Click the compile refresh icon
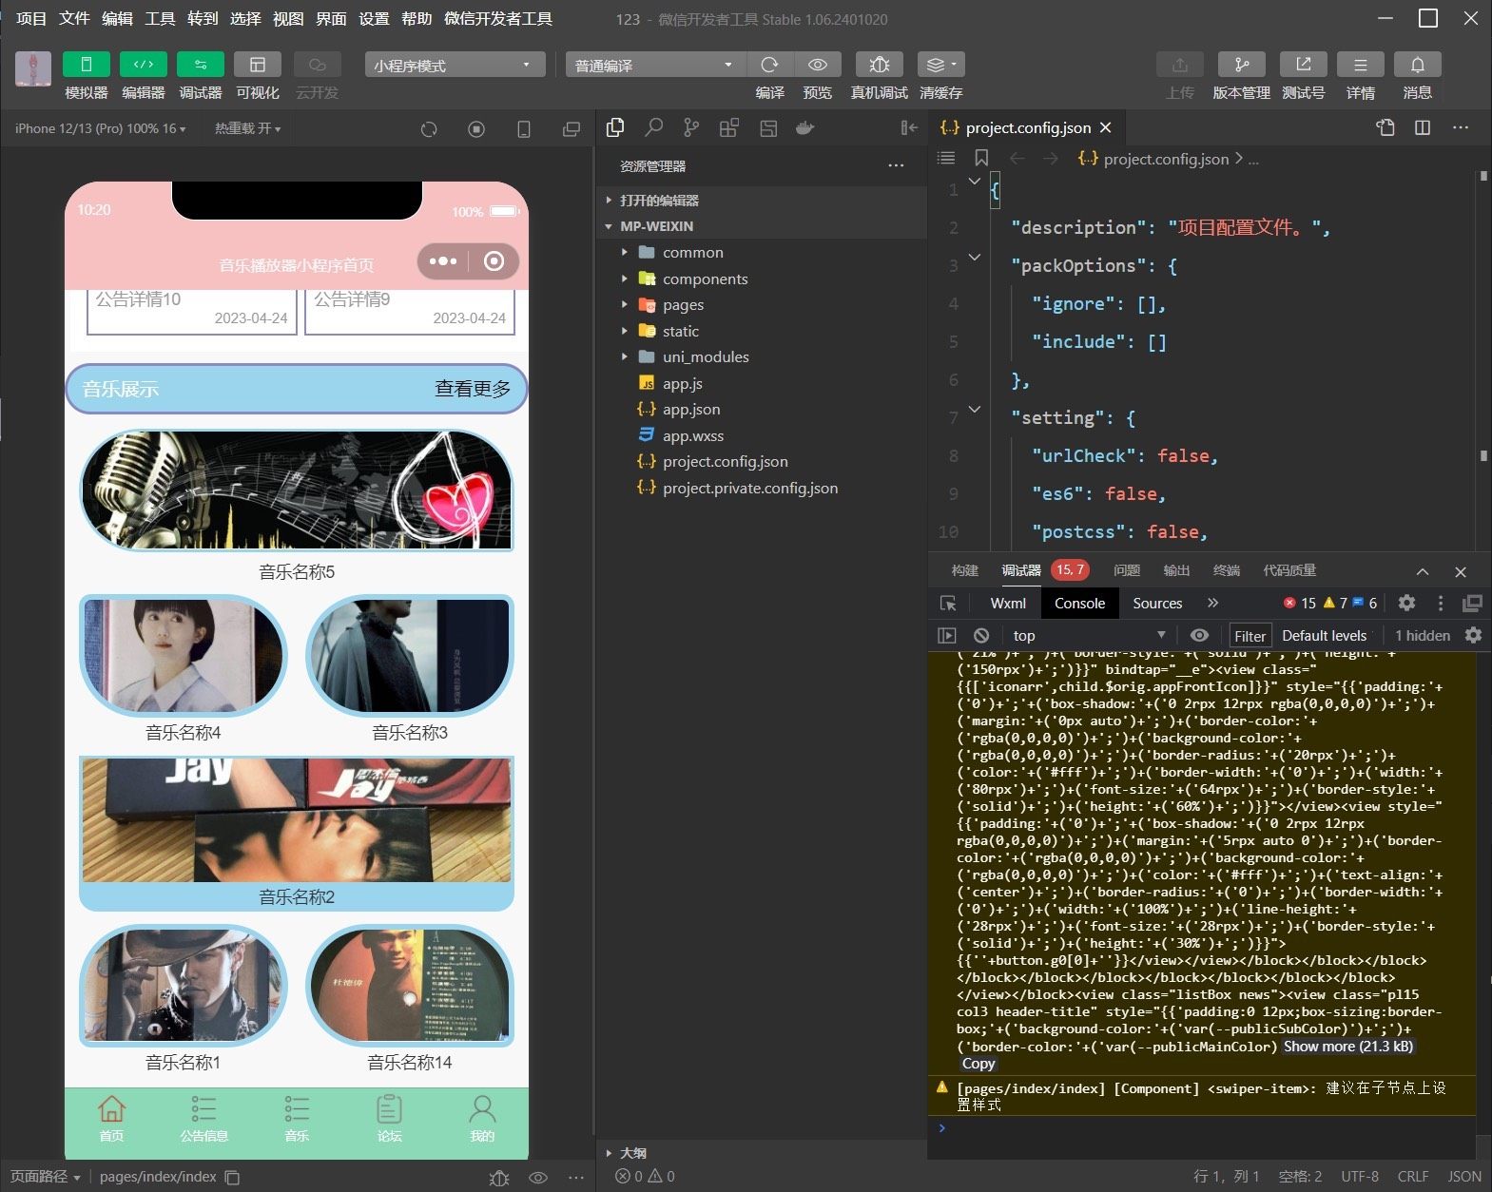Image resolution: width=1492 pixels, height=1192 pixels. point(769,65)
